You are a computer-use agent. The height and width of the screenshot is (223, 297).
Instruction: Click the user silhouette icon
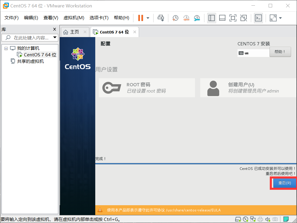coord(213,88)
